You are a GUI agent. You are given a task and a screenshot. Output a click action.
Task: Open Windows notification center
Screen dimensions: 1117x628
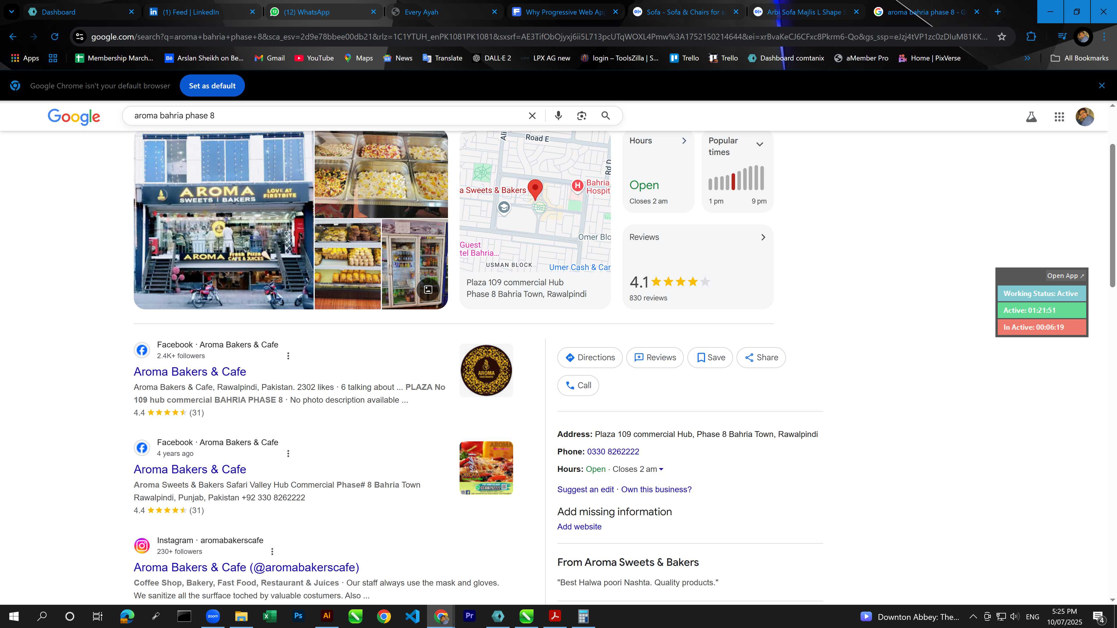1099,616
